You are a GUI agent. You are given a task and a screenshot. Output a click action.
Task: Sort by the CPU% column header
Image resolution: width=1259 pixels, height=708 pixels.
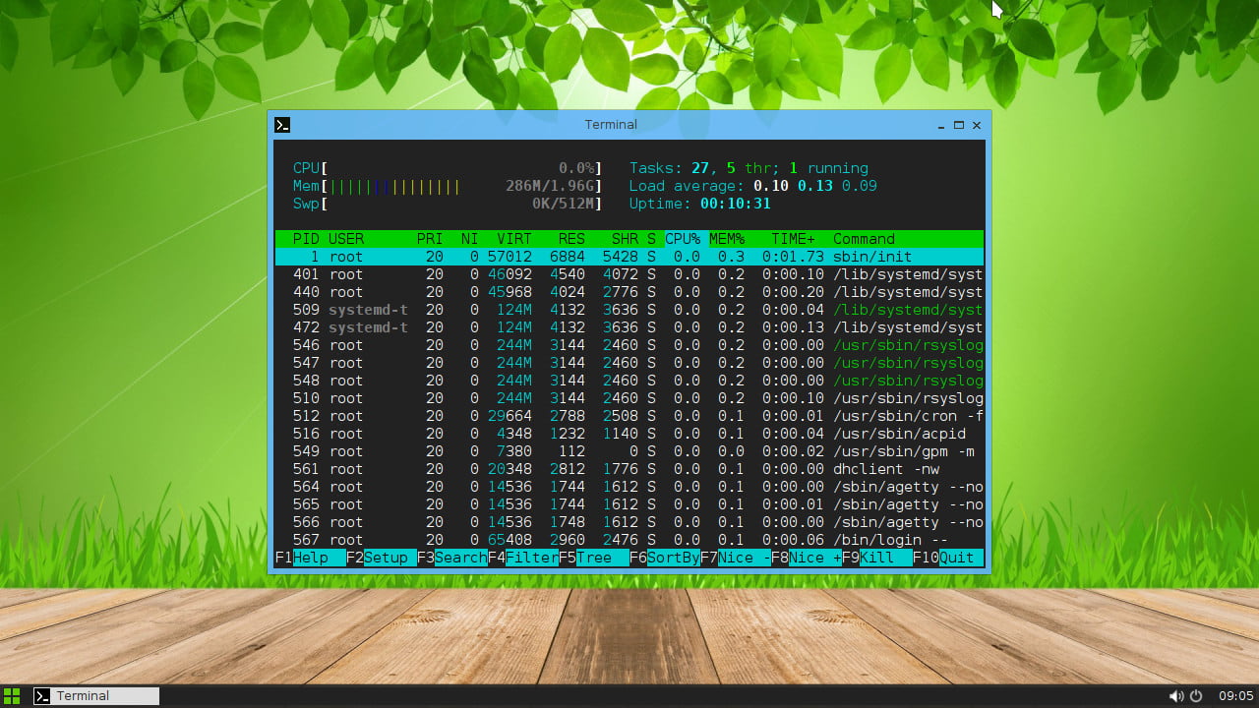[x=683, y=239]
